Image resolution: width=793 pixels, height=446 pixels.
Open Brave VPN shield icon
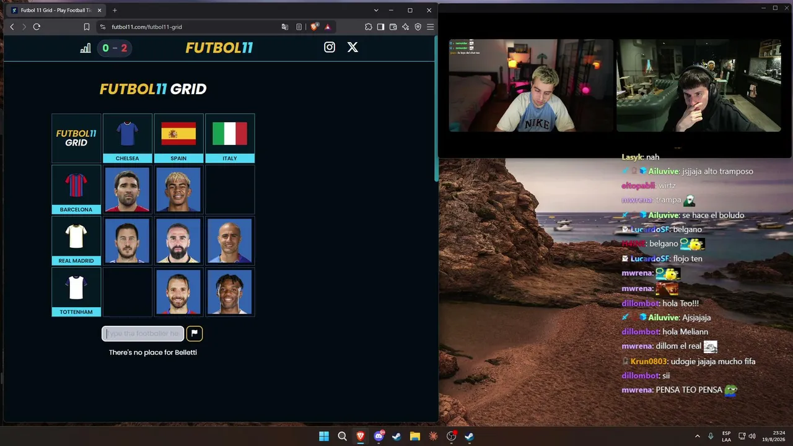click(x=418, y=27)
